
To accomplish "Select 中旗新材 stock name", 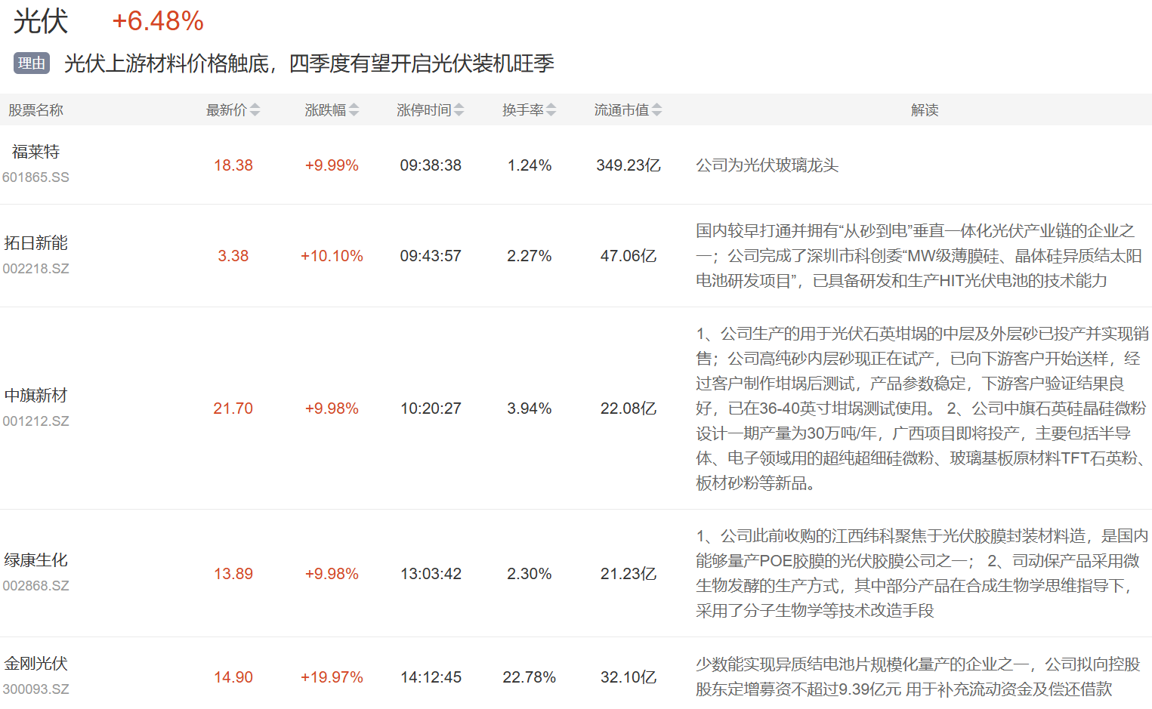I will tap(36, 396).
